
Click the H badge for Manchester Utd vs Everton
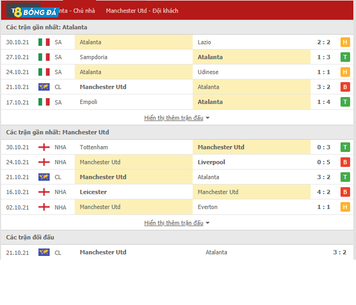(345, 207)
